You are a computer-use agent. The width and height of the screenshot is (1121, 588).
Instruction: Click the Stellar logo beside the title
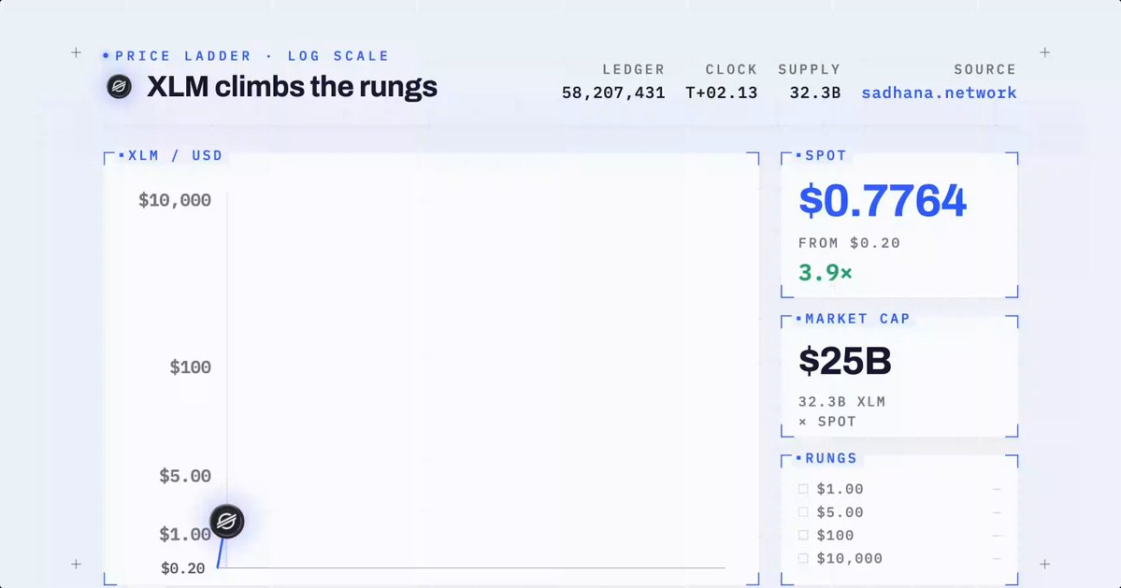click(120, 86)
